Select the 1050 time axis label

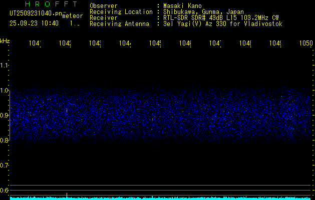(x=306, y=43)
